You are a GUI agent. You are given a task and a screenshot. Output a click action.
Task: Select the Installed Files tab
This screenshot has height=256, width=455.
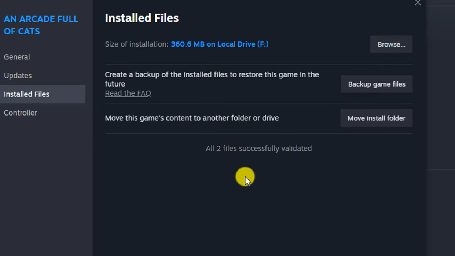coord(27,94)
